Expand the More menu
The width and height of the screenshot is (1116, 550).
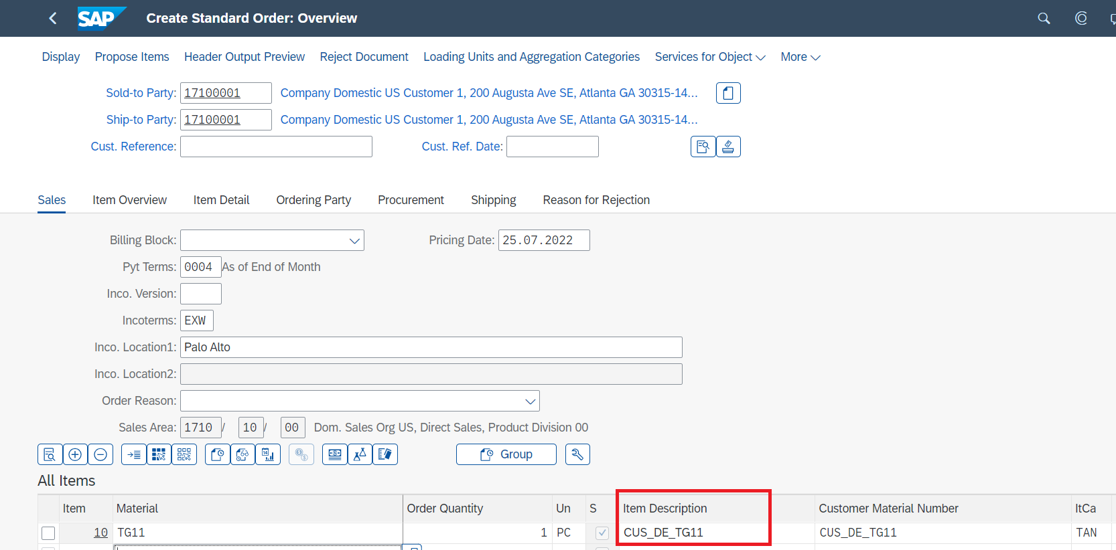(800, 57)
